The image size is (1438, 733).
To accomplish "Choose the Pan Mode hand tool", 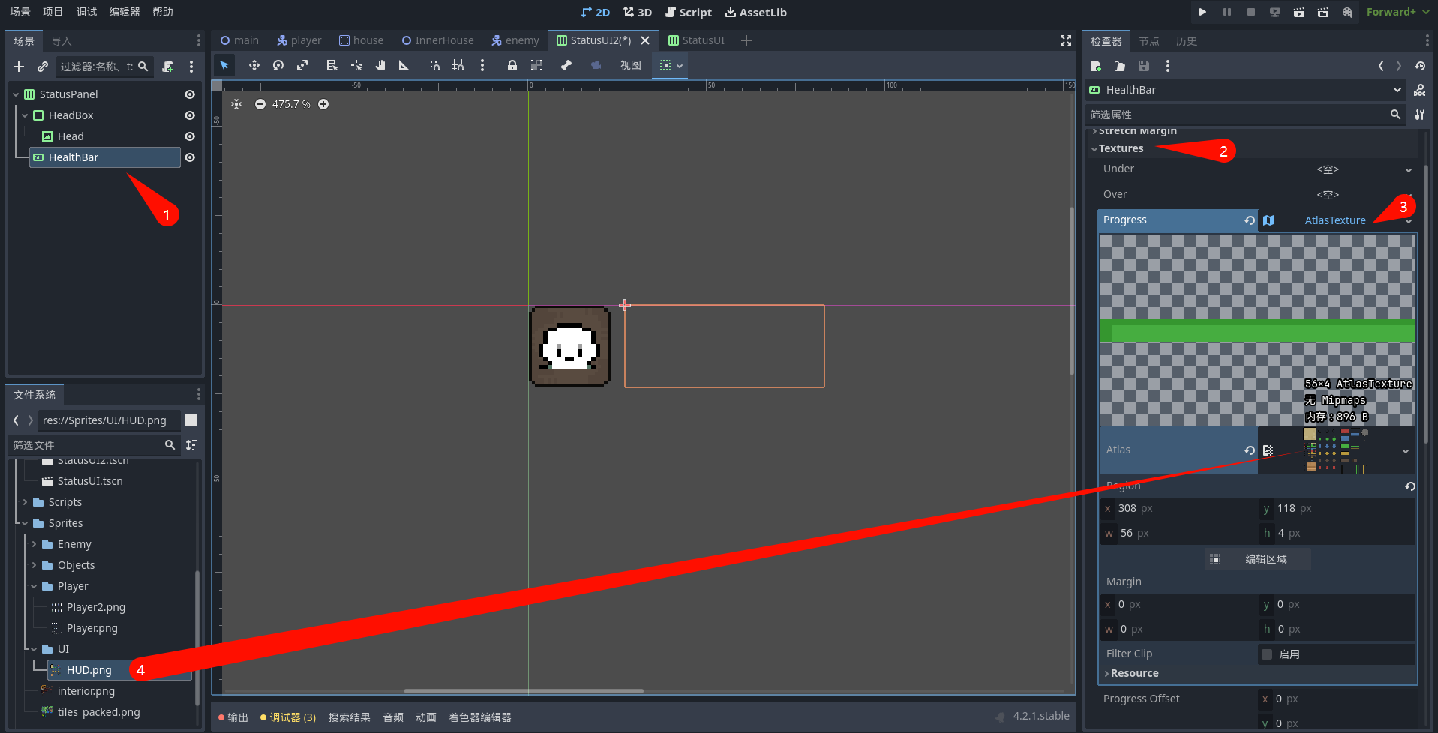I will coord(380,65).
